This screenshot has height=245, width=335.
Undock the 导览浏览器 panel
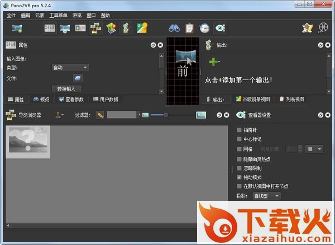coord(219,115)
